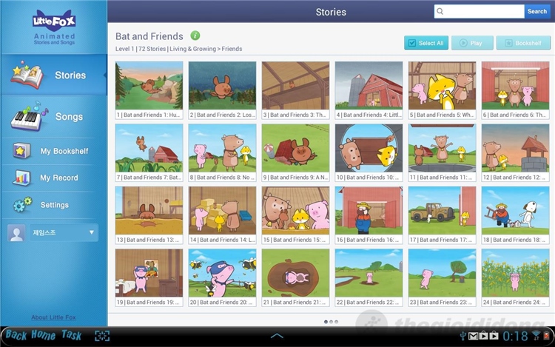Select the Stories menu item
The image size is (555, 347).
coord(54,75)
